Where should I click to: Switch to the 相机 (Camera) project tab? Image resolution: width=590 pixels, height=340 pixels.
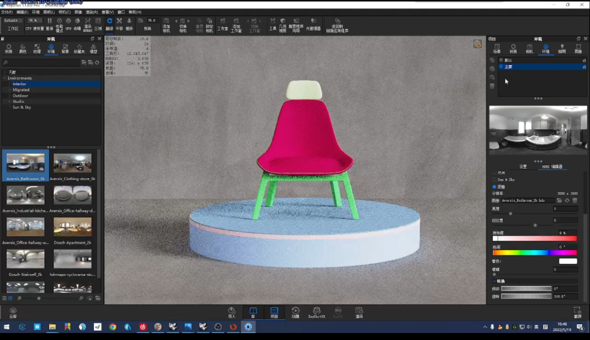coord(529,49)
